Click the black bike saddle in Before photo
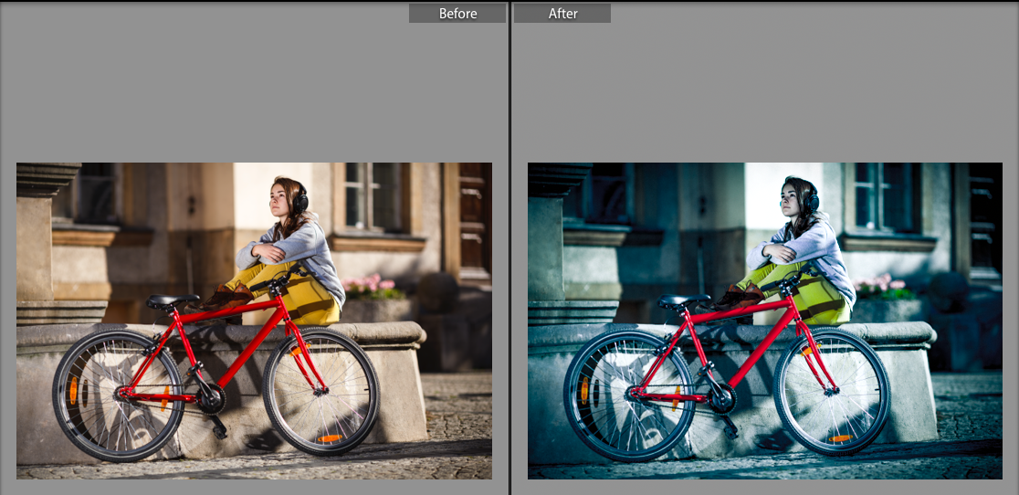Screen dimensions: 1019x495 (x=172, y=300)
